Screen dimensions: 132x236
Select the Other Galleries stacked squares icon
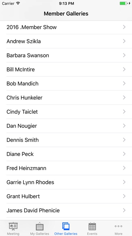pos(66,226)
